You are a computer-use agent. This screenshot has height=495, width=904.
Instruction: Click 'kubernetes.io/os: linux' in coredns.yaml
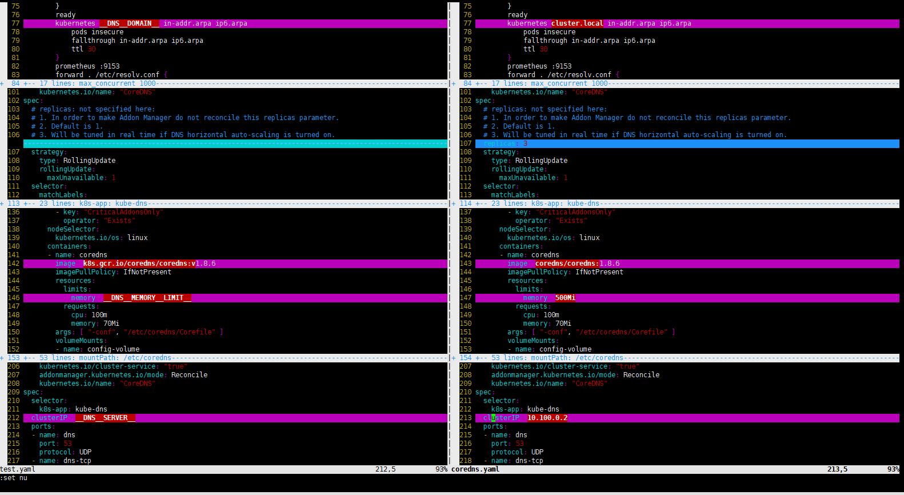[554, 238]
